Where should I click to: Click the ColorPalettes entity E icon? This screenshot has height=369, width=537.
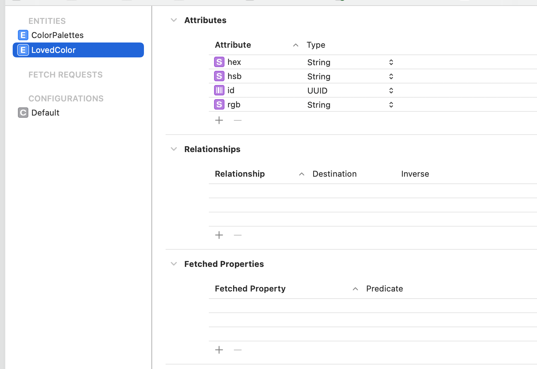click(x=23, y=35)
